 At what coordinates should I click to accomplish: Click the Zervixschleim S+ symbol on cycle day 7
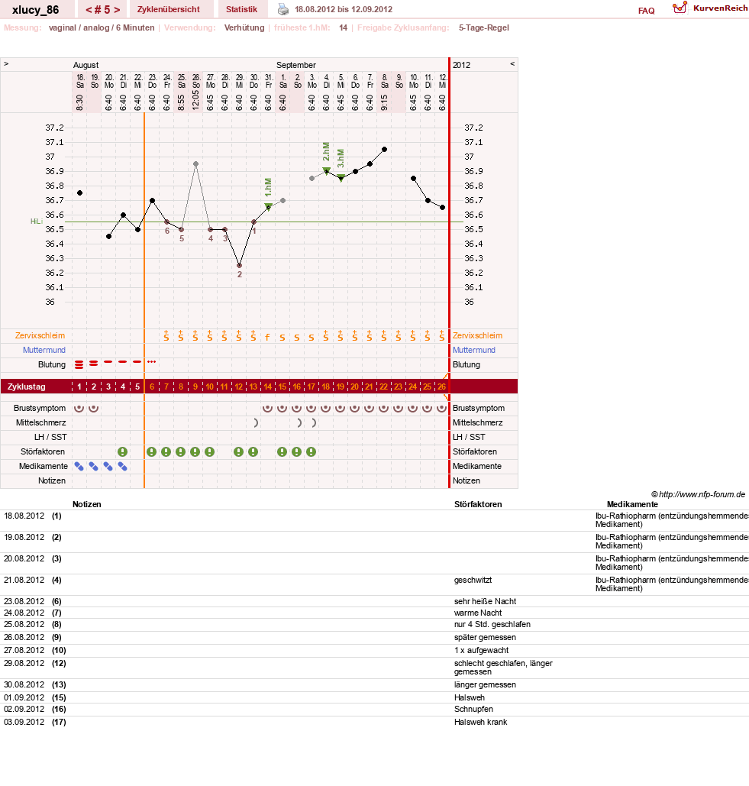(166, 336)
